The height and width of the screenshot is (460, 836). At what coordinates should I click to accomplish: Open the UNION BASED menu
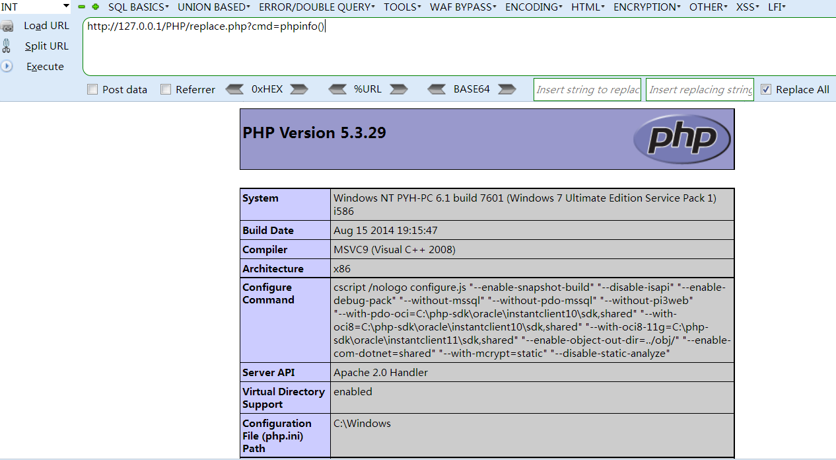[x=214, y=7]
